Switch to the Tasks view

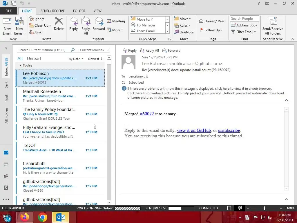pyautogui.click(x=6, y=188)
